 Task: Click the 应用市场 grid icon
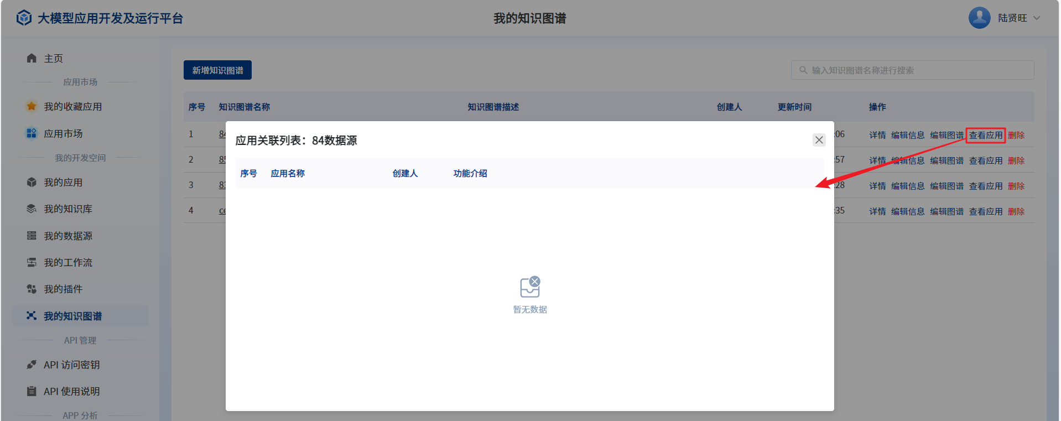[32, 133]
